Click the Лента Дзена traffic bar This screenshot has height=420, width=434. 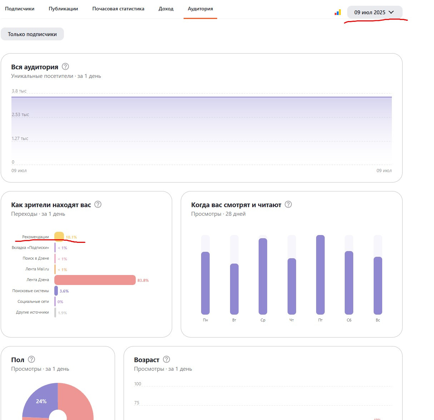coord(95,280)
